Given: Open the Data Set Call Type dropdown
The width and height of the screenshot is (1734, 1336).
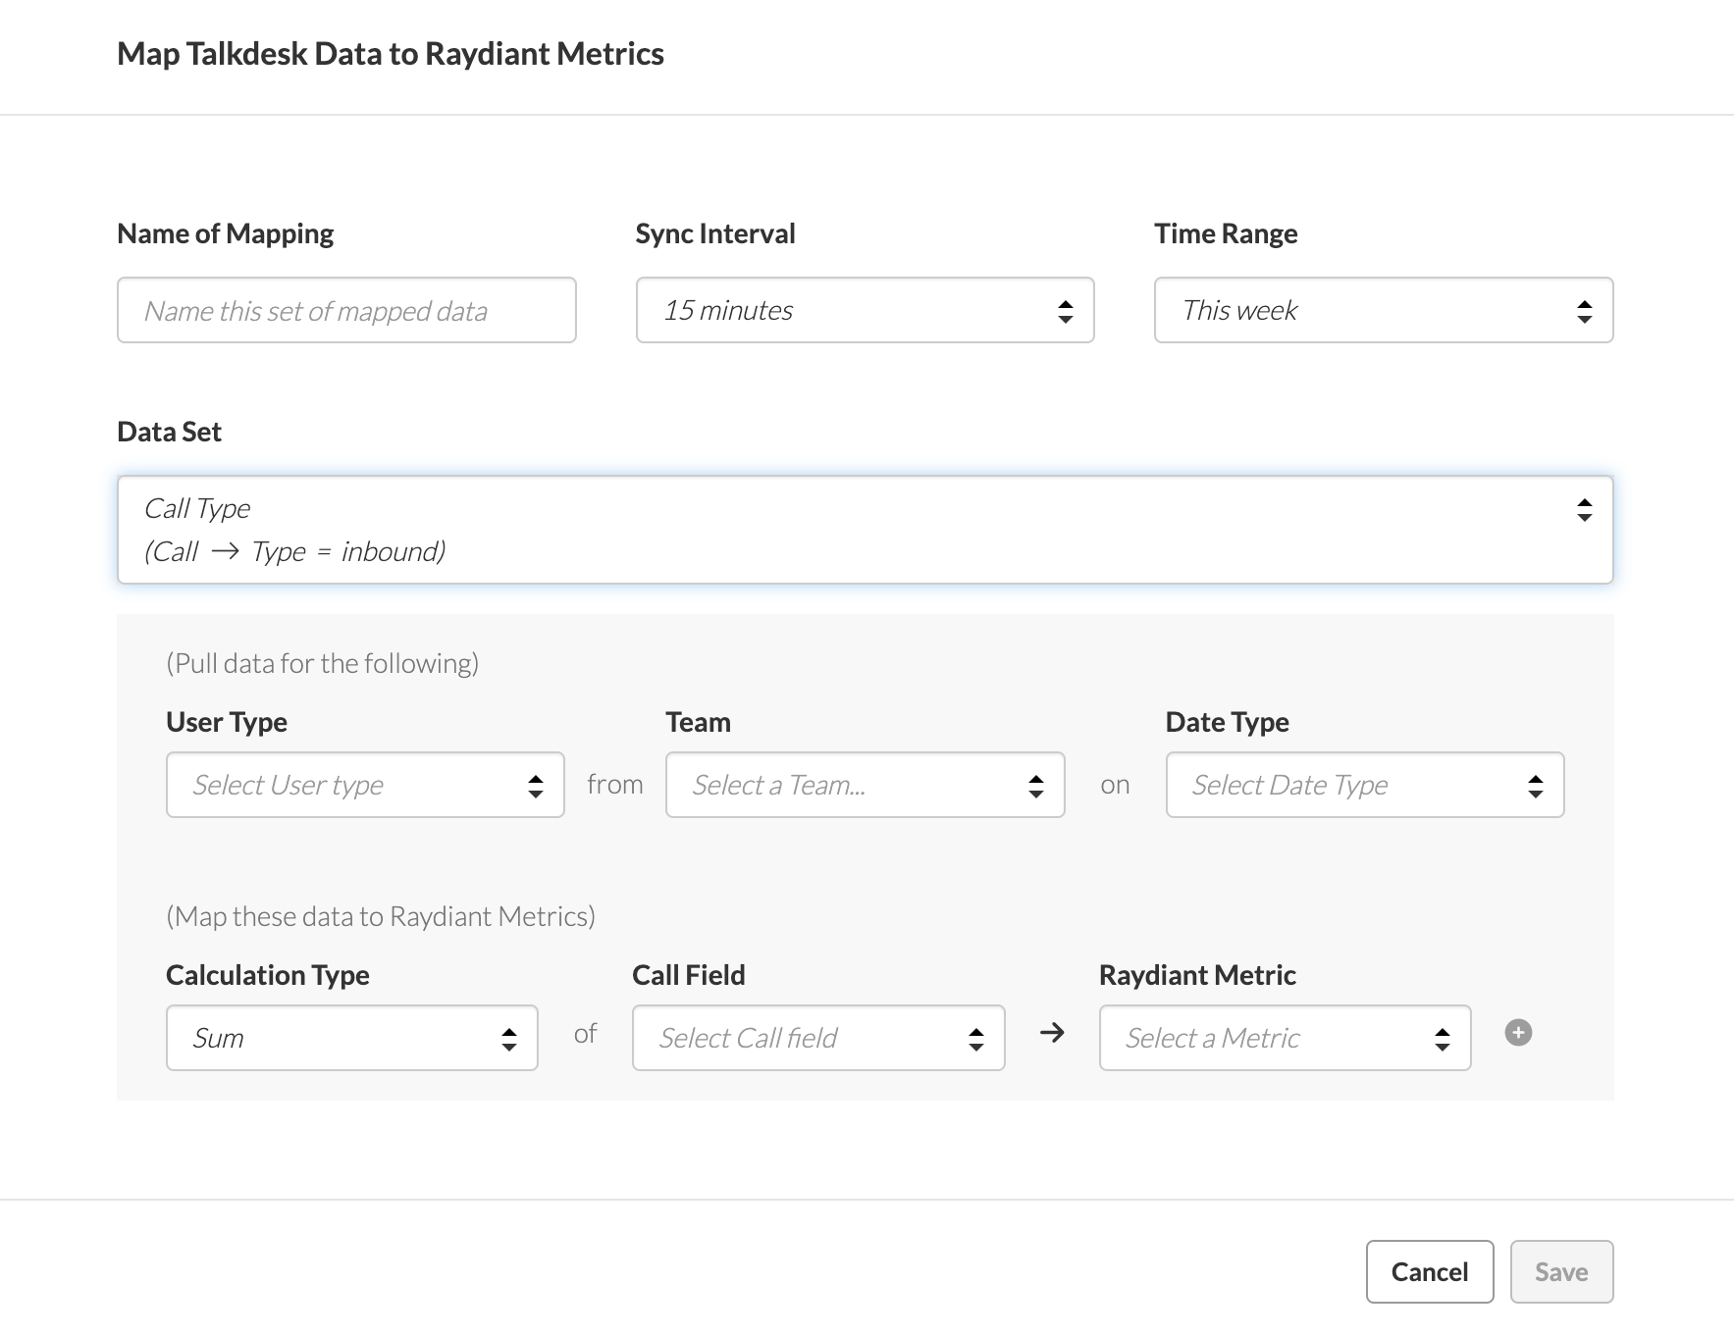Looking at the screenshot, I should click(865, 530).
